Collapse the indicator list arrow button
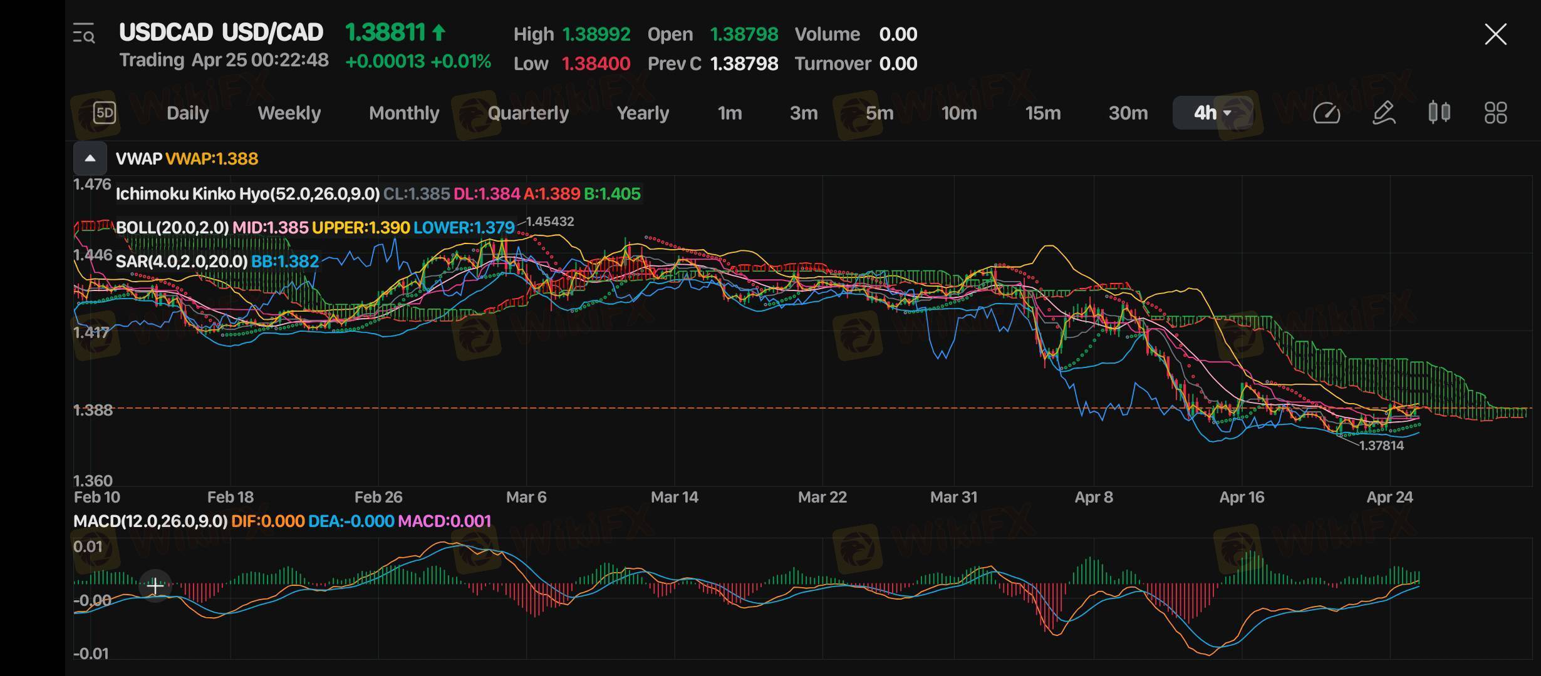The height and width of the screenshot is (676, 1541). 90,158
